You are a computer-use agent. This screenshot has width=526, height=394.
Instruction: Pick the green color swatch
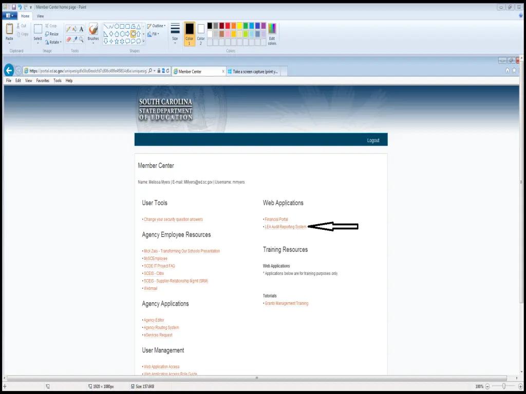246,26
